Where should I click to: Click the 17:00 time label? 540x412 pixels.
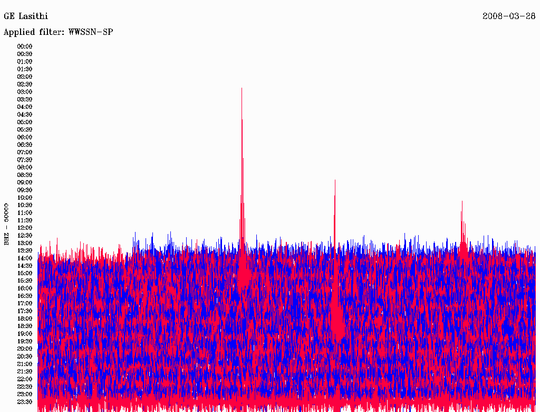pos(25,304)
